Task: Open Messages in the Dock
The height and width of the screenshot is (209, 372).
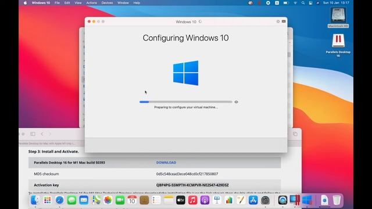Action: pyautogui.click(x=71, y=200)
